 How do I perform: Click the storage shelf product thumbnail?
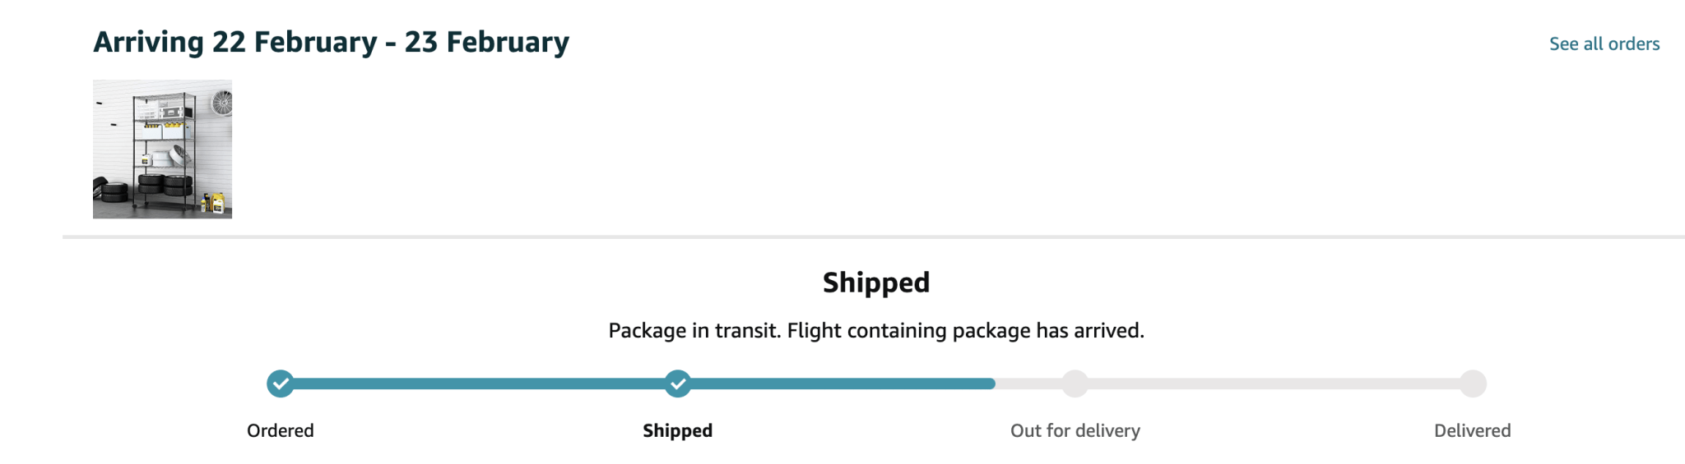(x=162, y=149)
